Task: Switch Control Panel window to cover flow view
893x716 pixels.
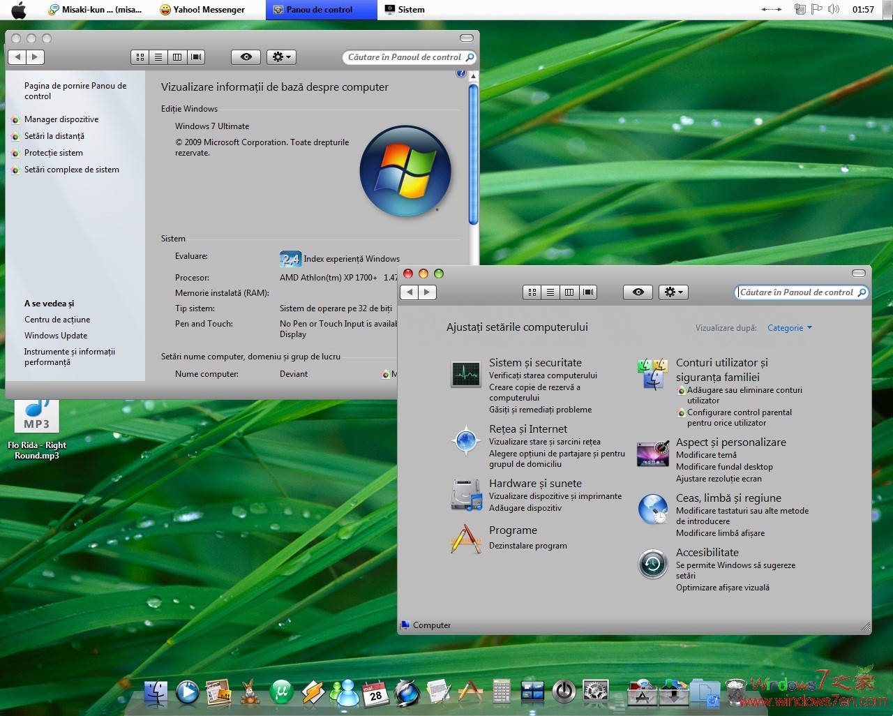Action: (x=588, y=292)
